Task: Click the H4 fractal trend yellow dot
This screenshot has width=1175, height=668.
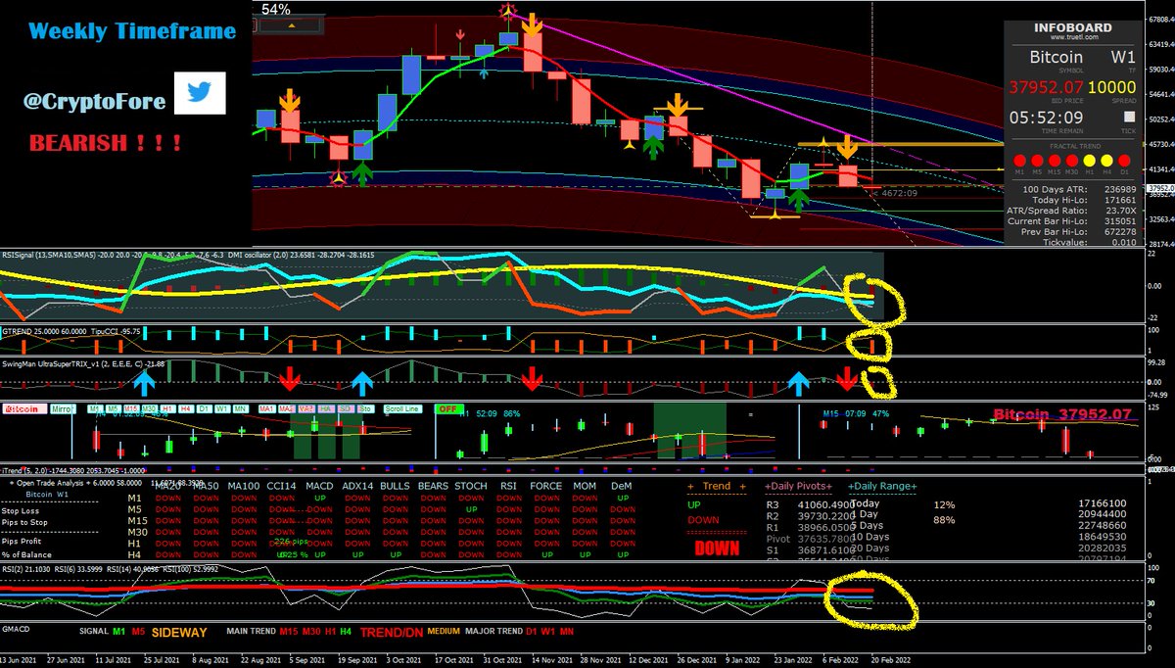Action: point(1106,161)
